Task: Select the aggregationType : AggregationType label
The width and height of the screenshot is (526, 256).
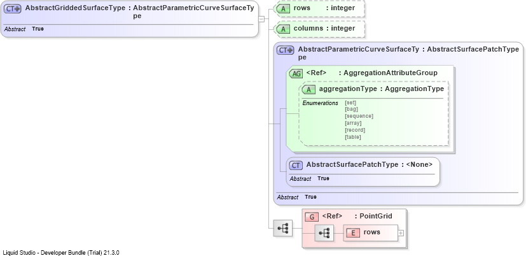Action: (x=382, y=89)
